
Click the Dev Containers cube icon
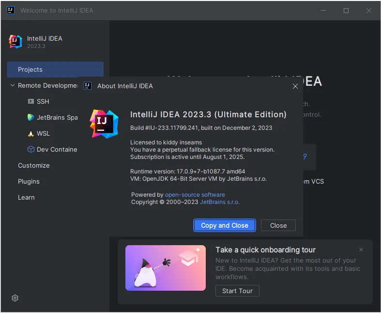click(x=30, y=149)
